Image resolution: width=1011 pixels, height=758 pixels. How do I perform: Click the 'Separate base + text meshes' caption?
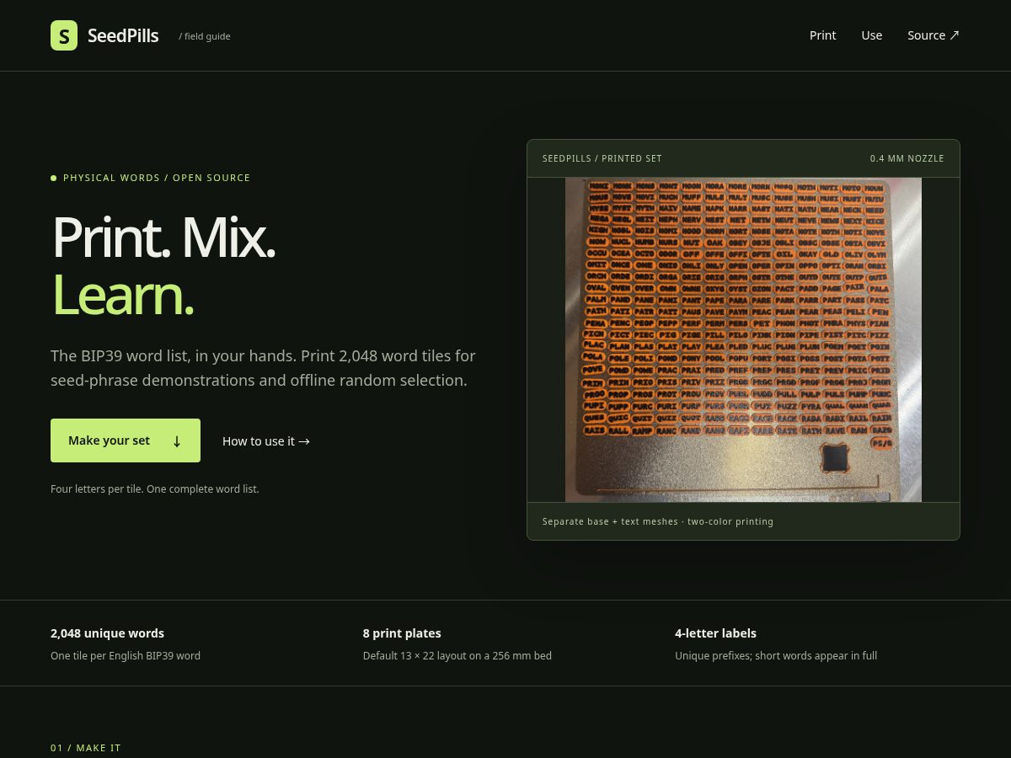click(x=658, y=521)
